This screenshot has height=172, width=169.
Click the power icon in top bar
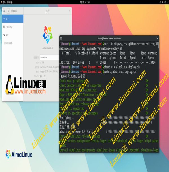point(165,2)
